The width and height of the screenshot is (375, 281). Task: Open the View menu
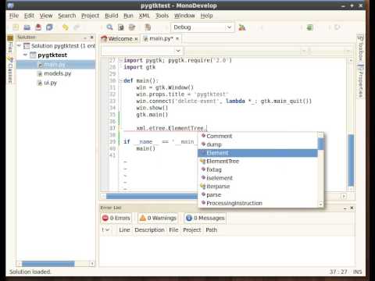[46, 16]
